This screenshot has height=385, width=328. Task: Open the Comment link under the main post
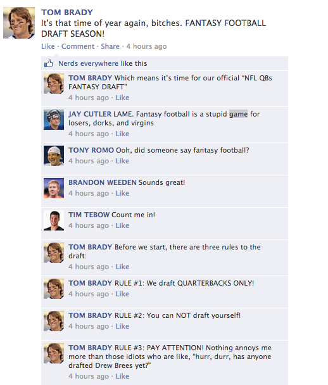point(78,46)
